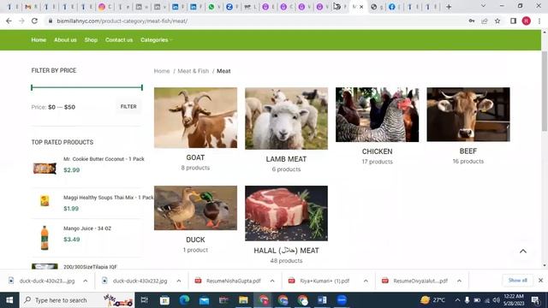Open the notification center icon
The height and width of the screenshot is (308, 548).
coord(535,300)
